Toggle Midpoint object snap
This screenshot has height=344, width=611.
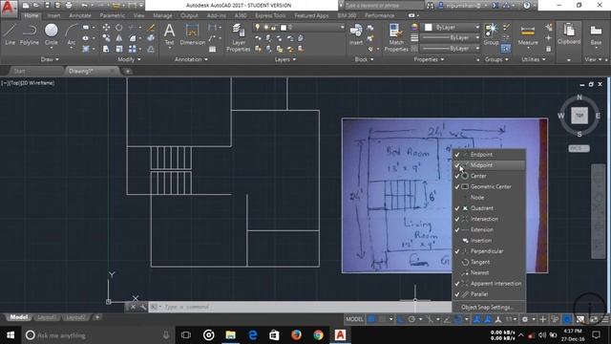[489, 165]
